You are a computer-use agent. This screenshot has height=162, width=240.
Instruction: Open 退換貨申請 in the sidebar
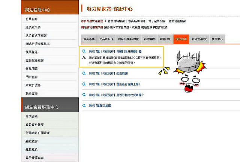[33, 27]
